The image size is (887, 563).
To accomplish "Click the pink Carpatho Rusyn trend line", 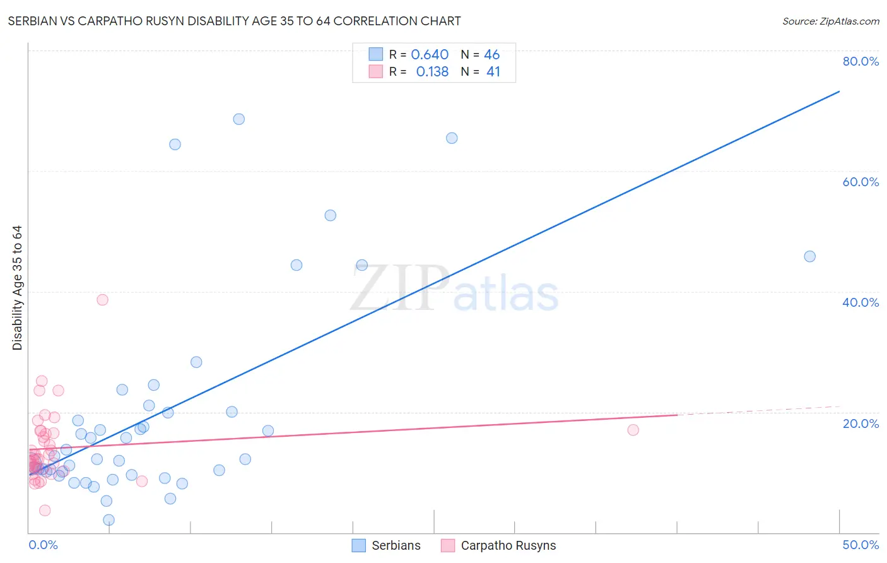I will 353,432.
